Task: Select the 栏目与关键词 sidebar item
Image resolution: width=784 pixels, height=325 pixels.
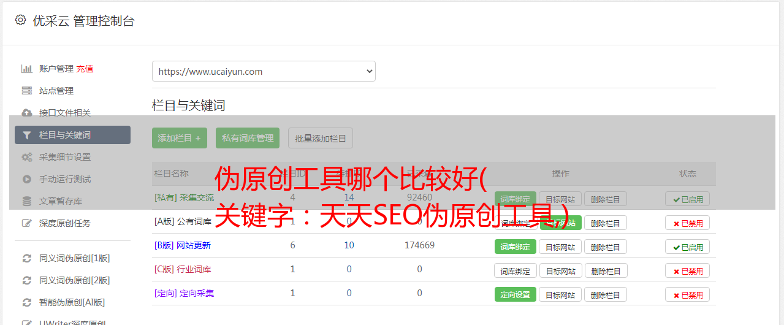Action: (x=72, y=135)
